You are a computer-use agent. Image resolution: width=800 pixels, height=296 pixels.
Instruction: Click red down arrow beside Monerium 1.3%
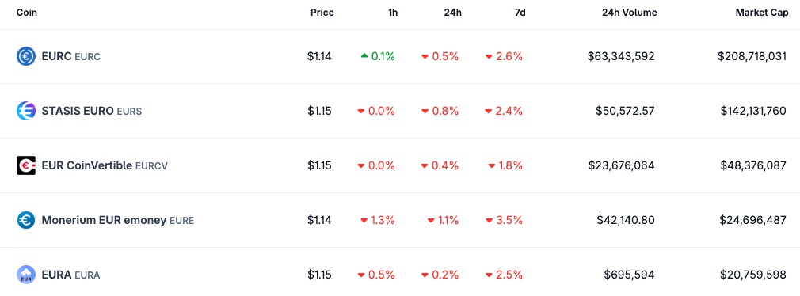(x=364, y=221)
